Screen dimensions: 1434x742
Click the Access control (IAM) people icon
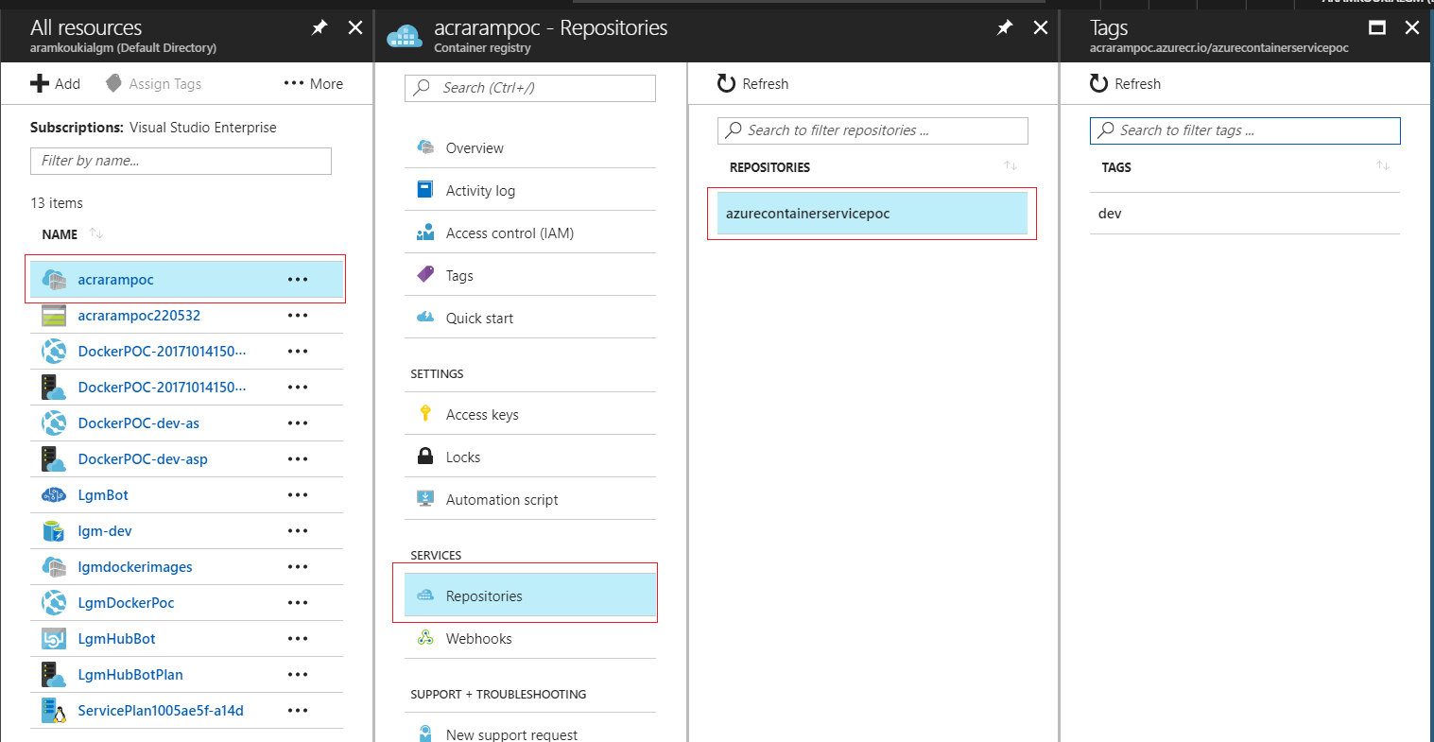pos(425,233)
